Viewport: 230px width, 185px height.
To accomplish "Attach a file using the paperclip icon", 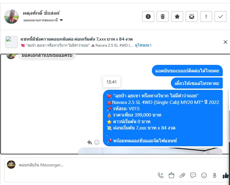I will tap(182, 175).
